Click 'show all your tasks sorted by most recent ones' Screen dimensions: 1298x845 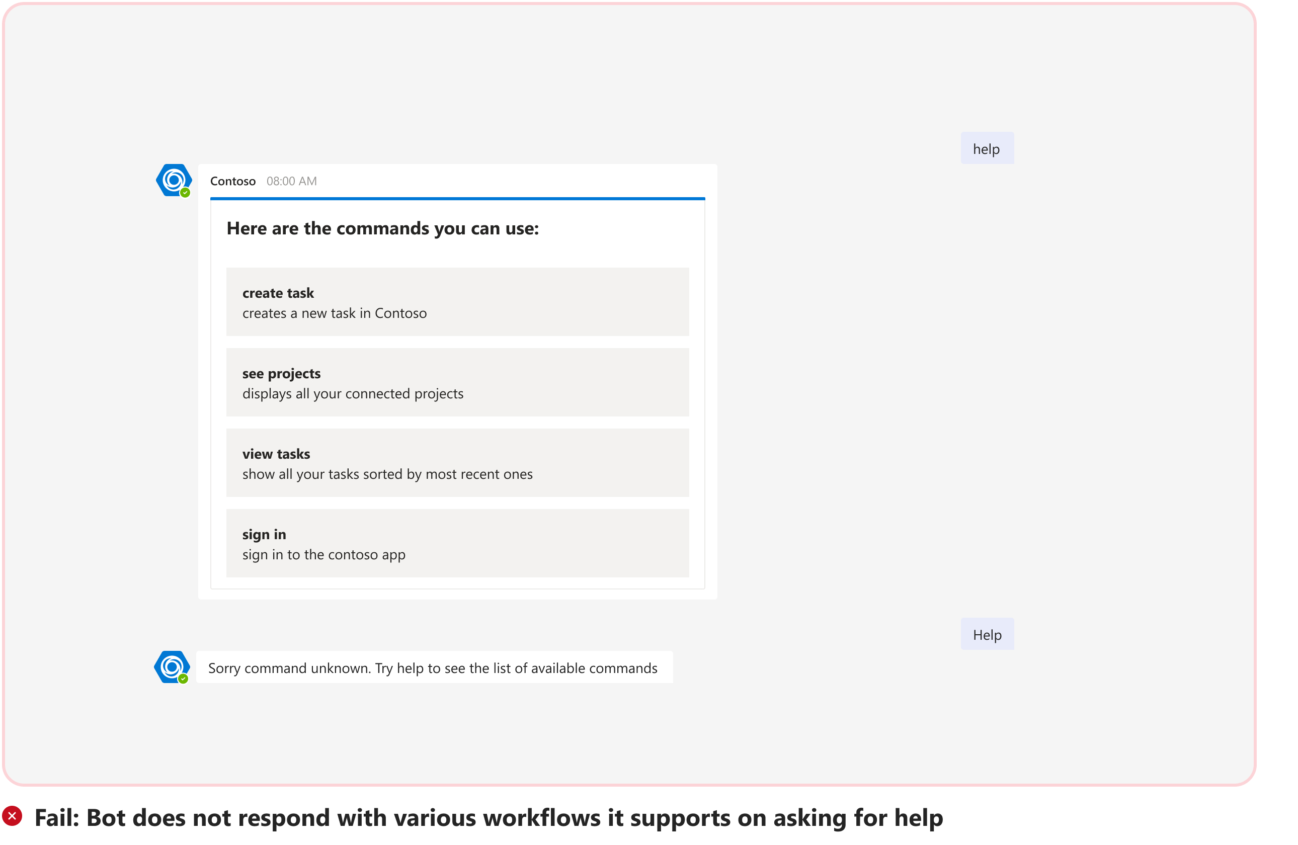[388, 474]
